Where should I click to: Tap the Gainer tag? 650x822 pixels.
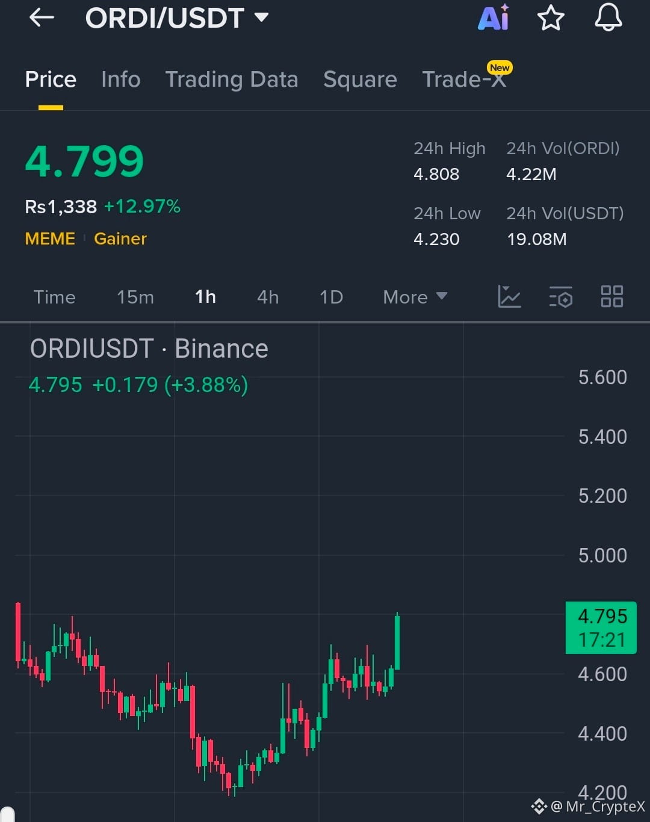pyautogui.click(x=120, y=238)
